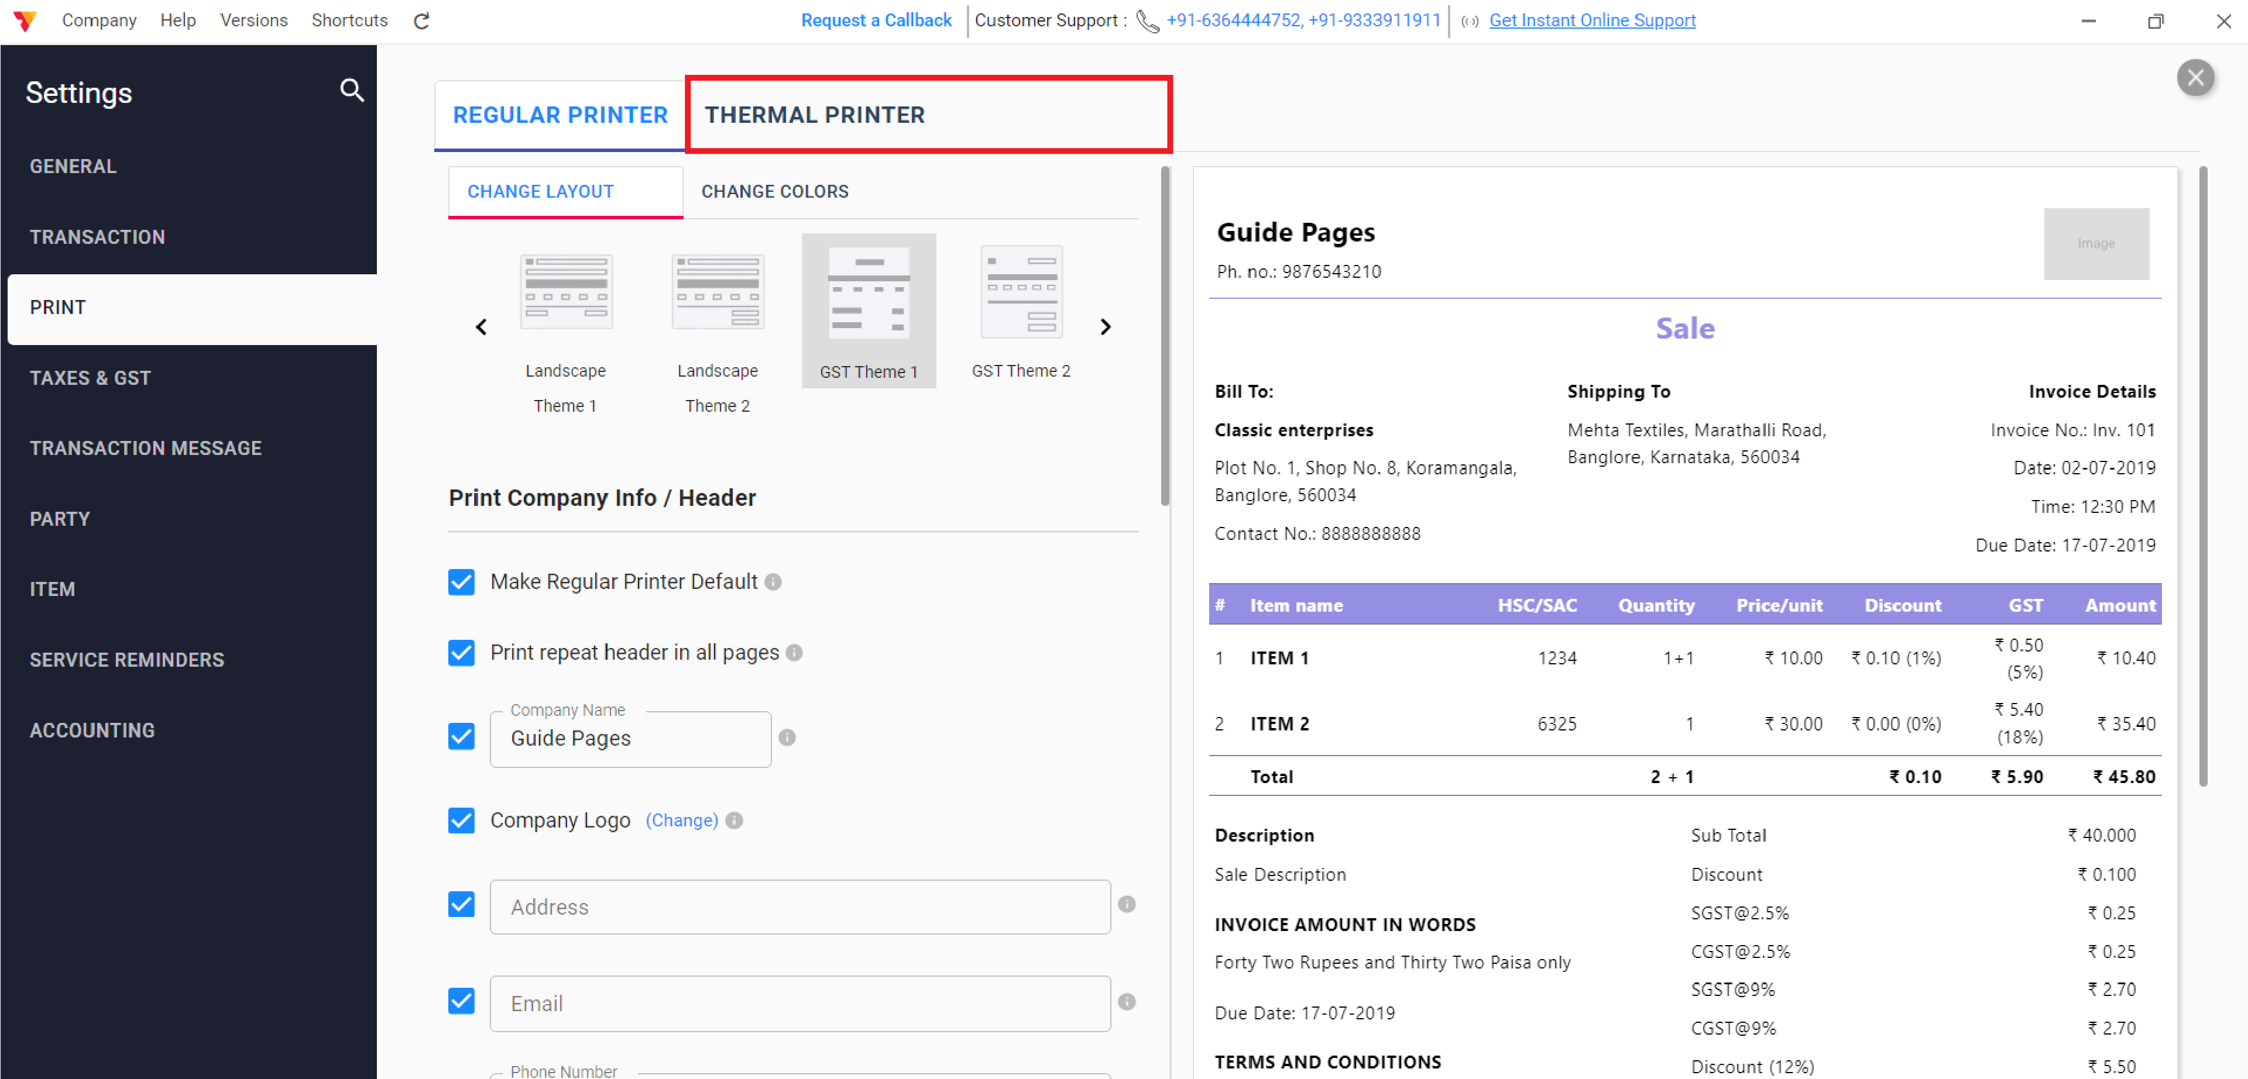The width and height of the screenshot is (2248, 1079).
Task: Click info icon next to Company Name field
Action: 787,738
